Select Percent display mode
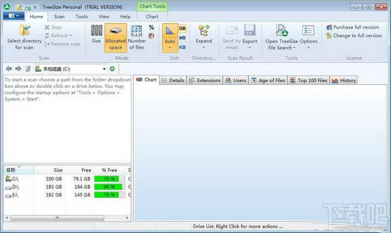The height and width of the screenshot is (233, 391). tap(152, 27)
